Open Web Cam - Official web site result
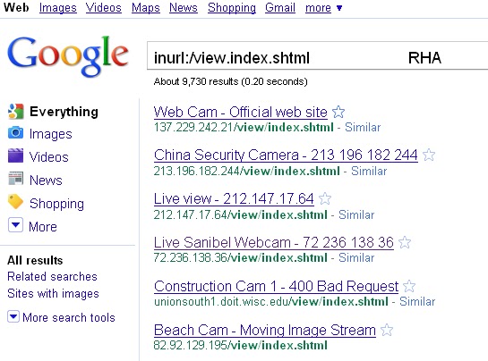This screenshot has width=488, height=361. pyautogui.click(x=241, y=113)
